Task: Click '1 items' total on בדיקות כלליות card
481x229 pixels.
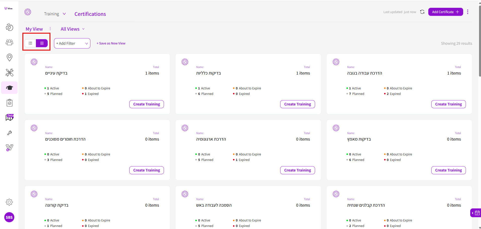Action: (x=303, y=73)
